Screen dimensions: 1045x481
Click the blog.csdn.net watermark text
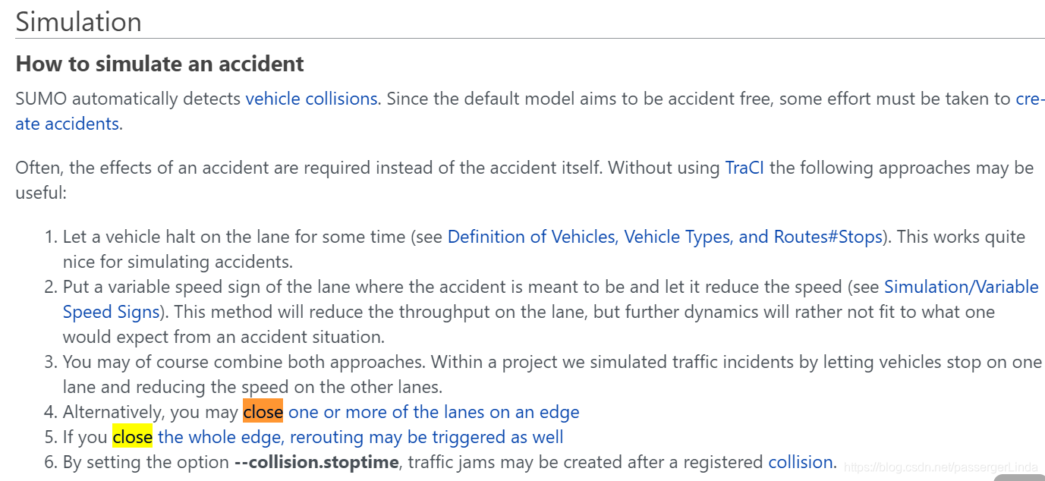[940, 464]
